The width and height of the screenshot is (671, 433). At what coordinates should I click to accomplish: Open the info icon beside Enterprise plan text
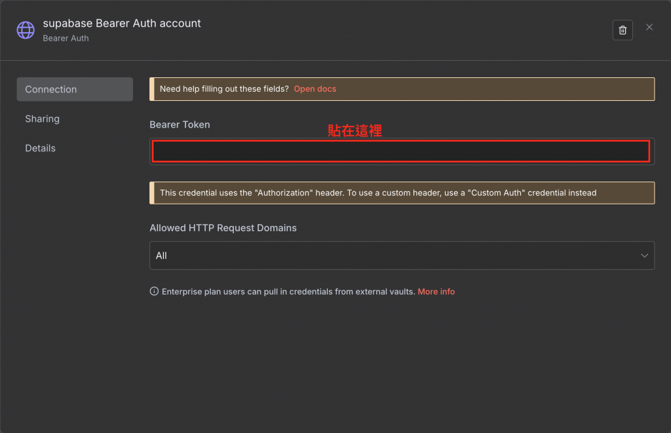pyautogui.click(x=154, y=292)
